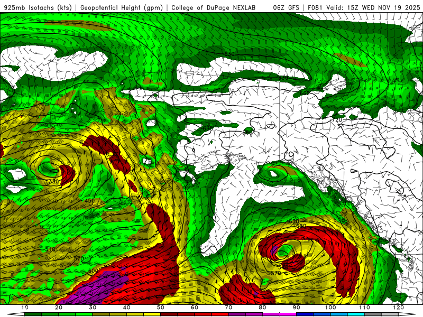Click the '06Z GFS' model run label
This screenshot has height=317, width=423.
pos(286,7)
